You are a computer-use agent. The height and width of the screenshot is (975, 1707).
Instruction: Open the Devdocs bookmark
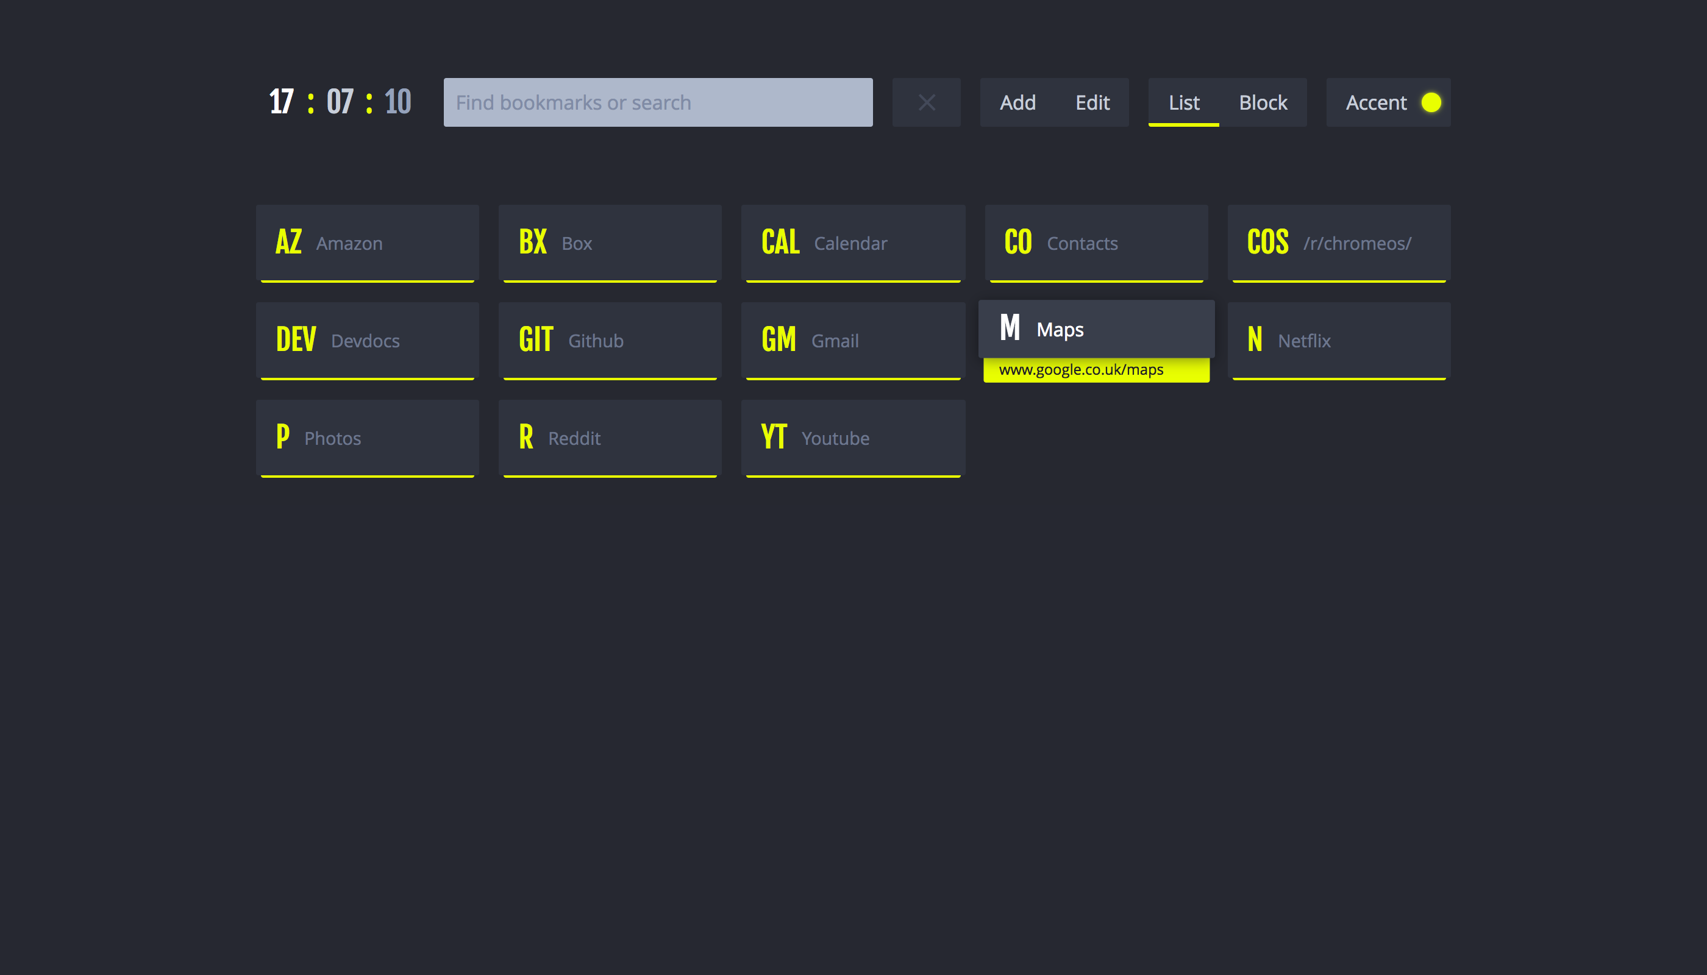[367, 341]
